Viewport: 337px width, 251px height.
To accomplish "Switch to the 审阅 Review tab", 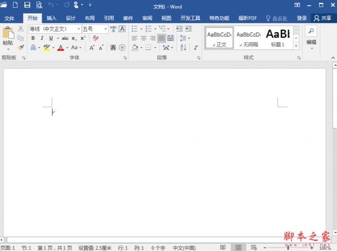I will (x=147, y=19).
